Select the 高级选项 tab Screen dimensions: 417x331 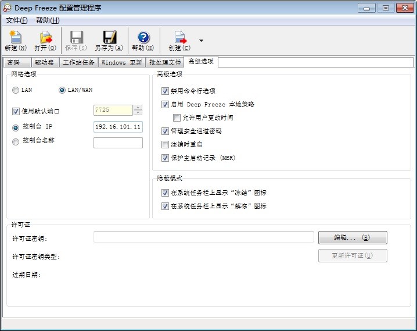(x=201, y=62)
